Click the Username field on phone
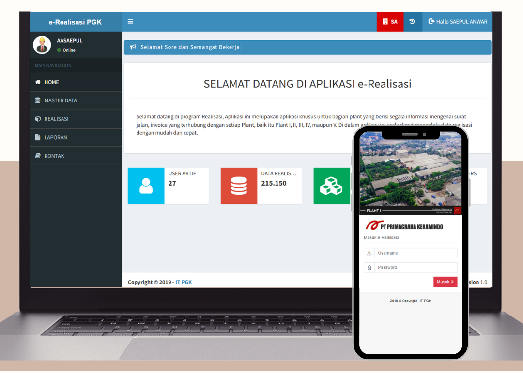Image resolution: width=523 pixels, height=373 pixels. tap(415, 253)
